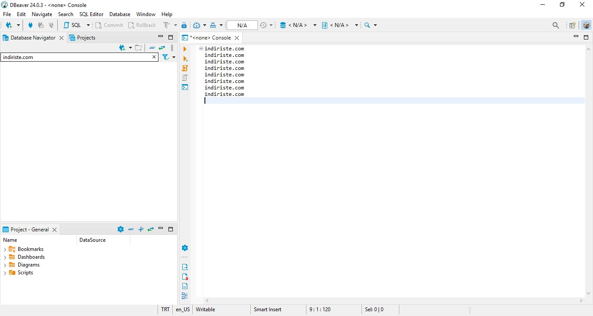Viewport: 593px width, 316px height.
Task: Click the Rollback button
Action: pos(142,25)
